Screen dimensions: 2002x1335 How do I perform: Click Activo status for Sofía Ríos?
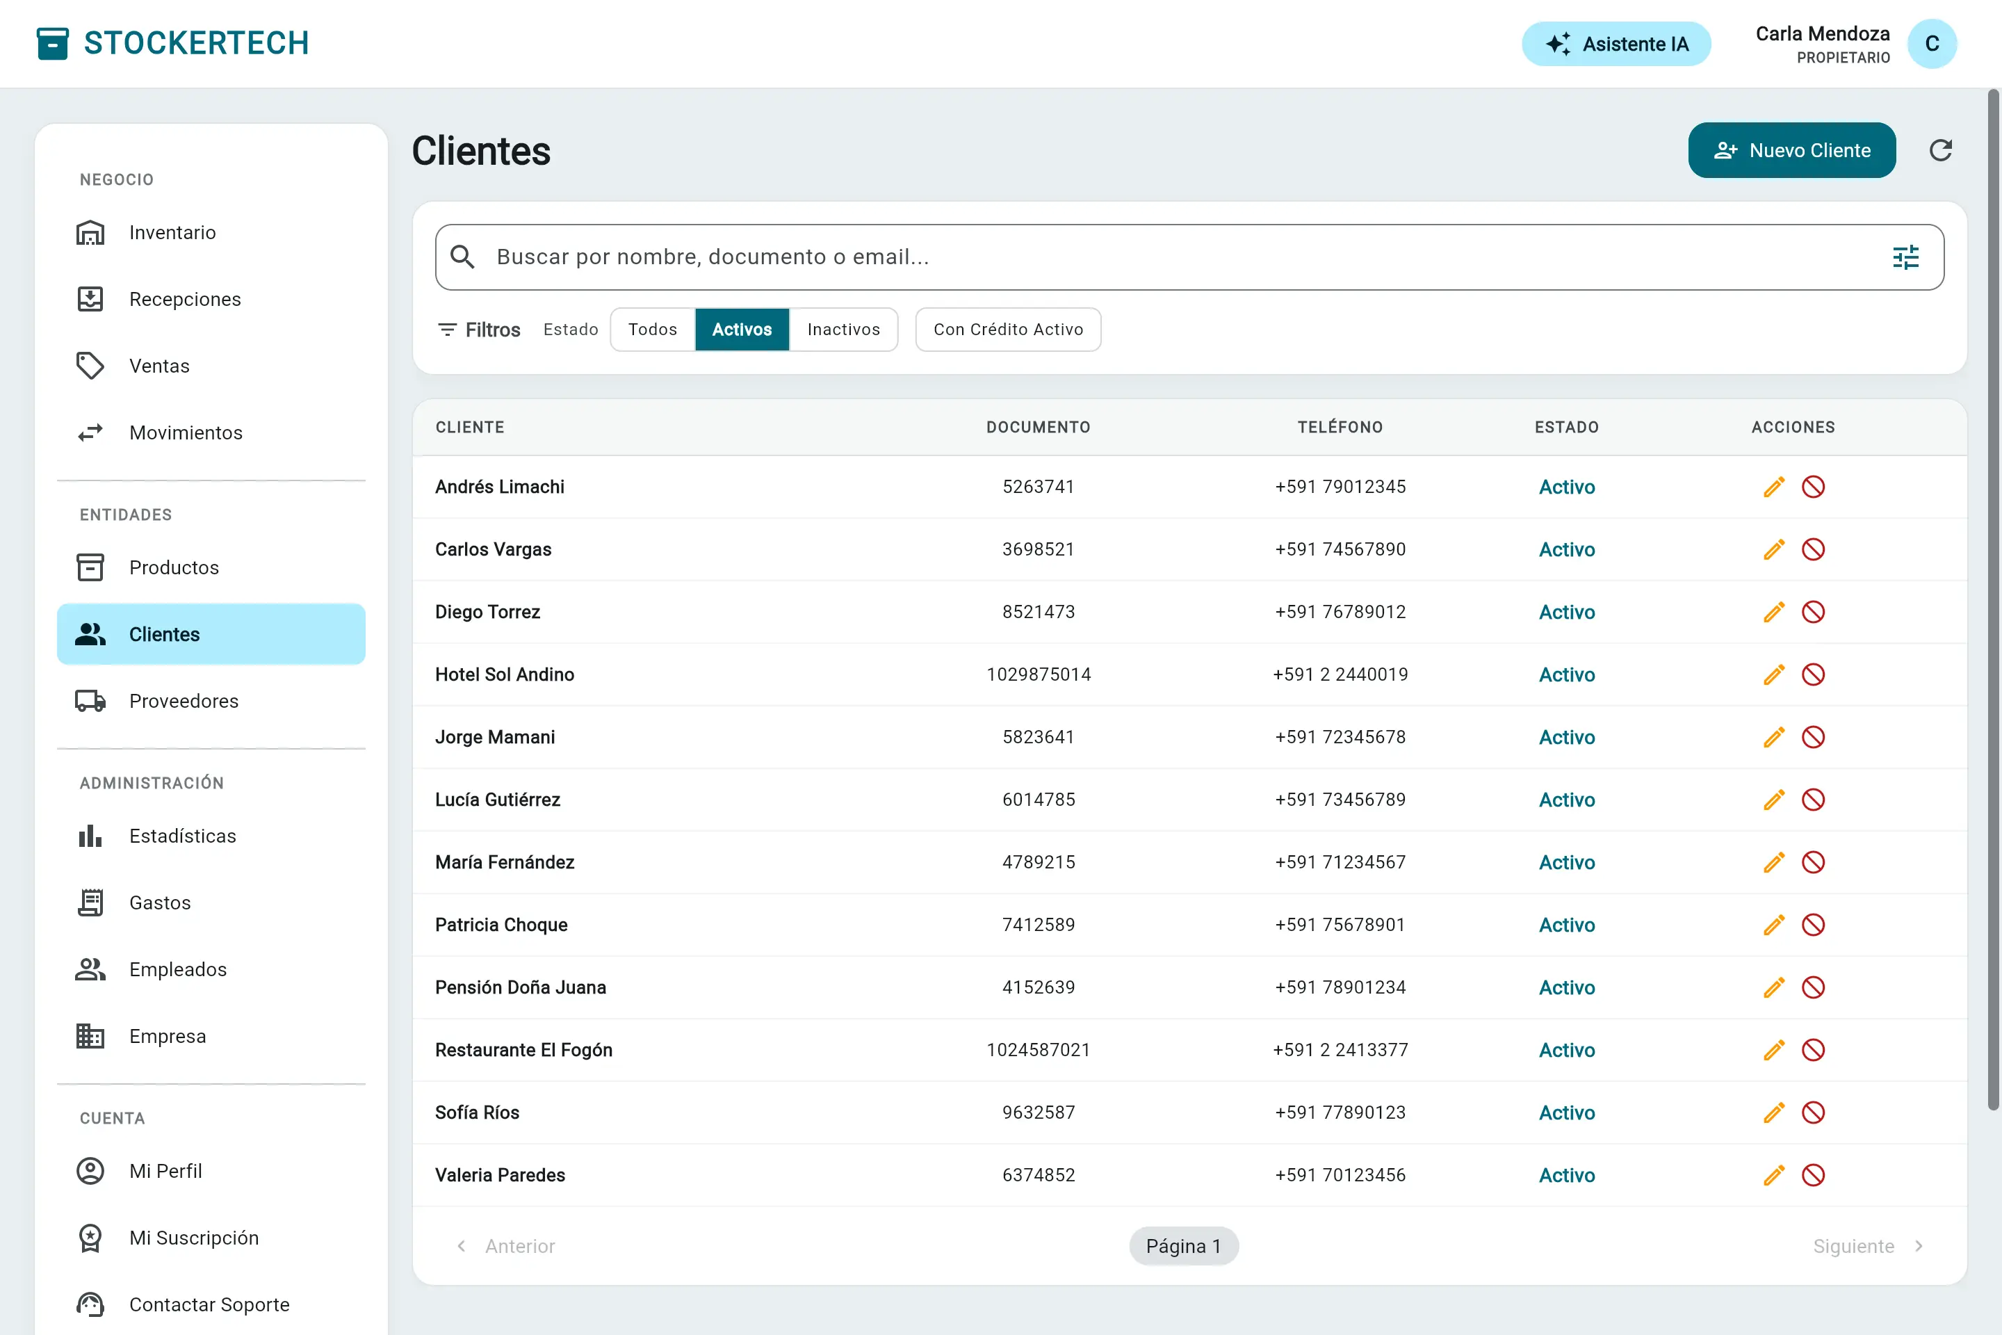1566,1112
